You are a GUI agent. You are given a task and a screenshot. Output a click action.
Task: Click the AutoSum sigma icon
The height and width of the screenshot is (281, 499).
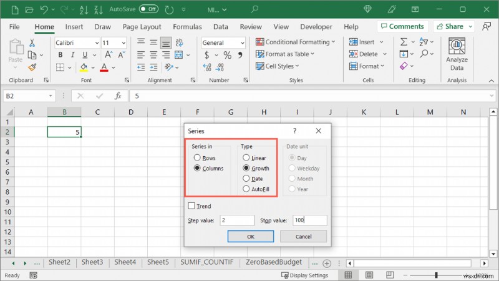click(404, 42)
